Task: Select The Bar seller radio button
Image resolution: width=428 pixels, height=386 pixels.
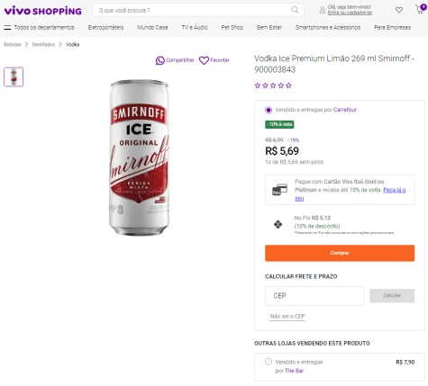Action: coord(269,362)
